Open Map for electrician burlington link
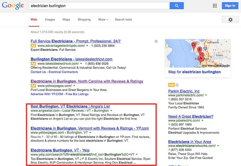The image size is (241, 166). (x=194, y=72)
